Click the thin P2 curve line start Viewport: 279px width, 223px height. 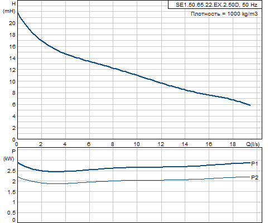(18, 177)
